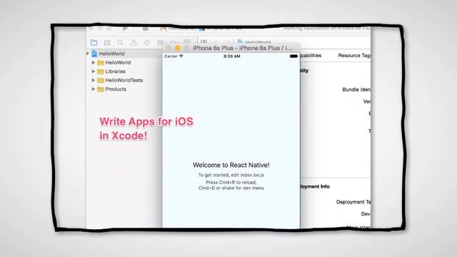Expand the HelloWorldTests folder disclosure triangle
This screenshot has width=457, height=257.
94,80
